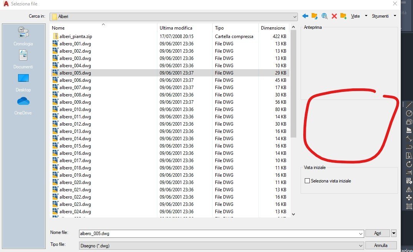Click the Annulla button
The height and width of the screenshot is (252, 413).
pyautogui.click(x=381, y=245)
